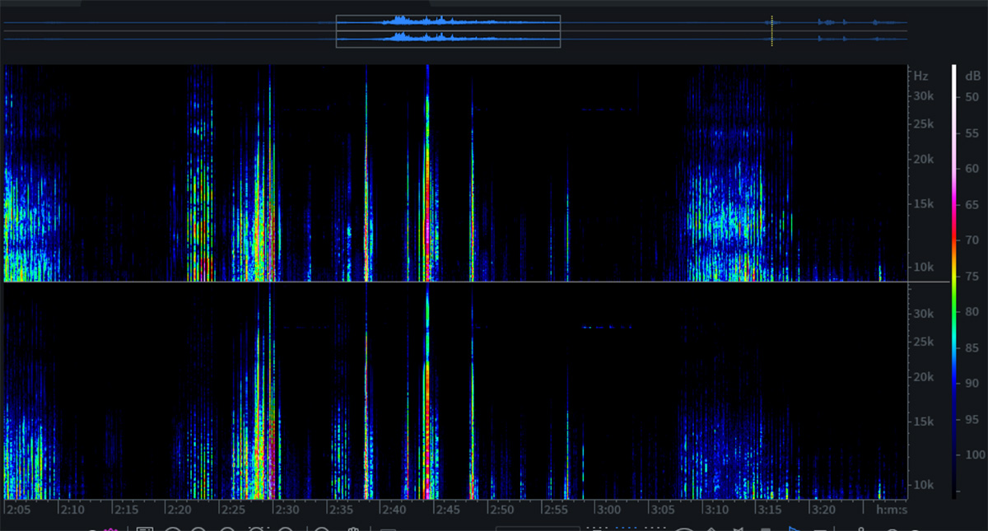The width and height of the screenshot is (988, 531).
Task: Click the 3:15 label on the time ruler
Action: coord(770,510)
